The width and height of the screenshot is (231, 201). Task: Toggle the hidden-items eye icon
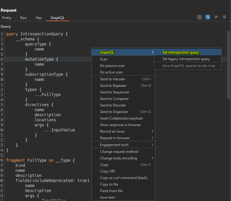point(199,17)
